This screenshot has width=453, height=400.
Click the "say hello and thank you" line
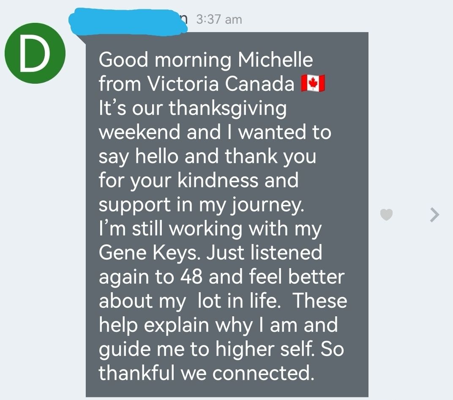coord(207,156)
